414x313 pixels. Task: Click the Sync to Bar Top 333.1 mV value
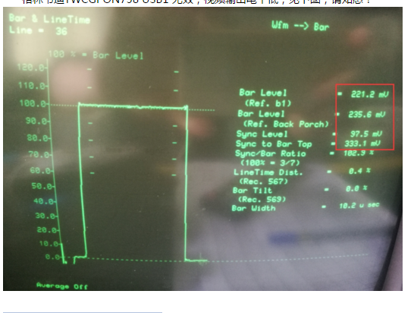click(x=362, y=144)
